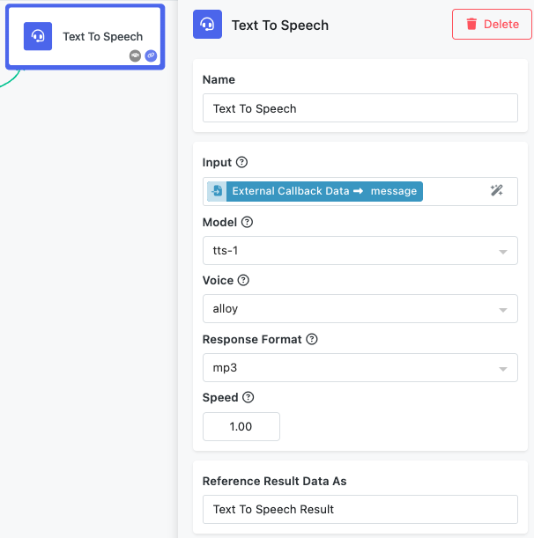Open the Response Format dropdown showing mp3

pos(360,367)
